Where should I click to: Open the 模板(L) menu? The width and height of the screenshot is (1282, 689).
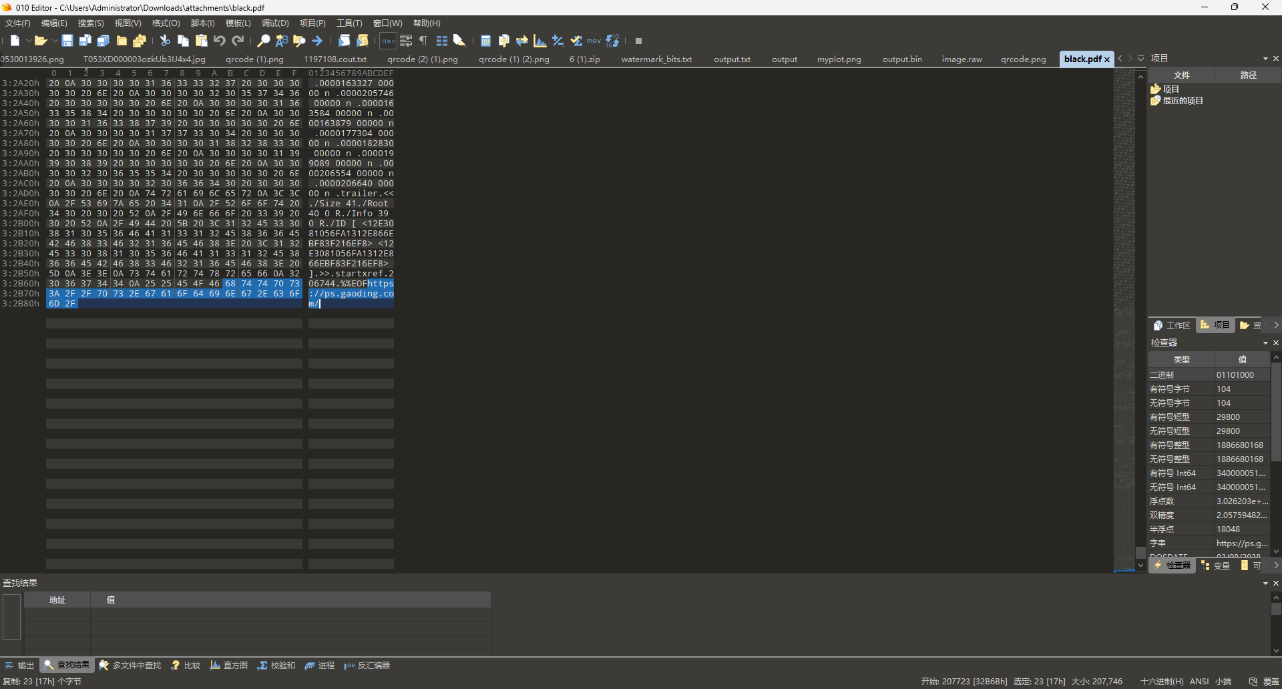point(238,23)
